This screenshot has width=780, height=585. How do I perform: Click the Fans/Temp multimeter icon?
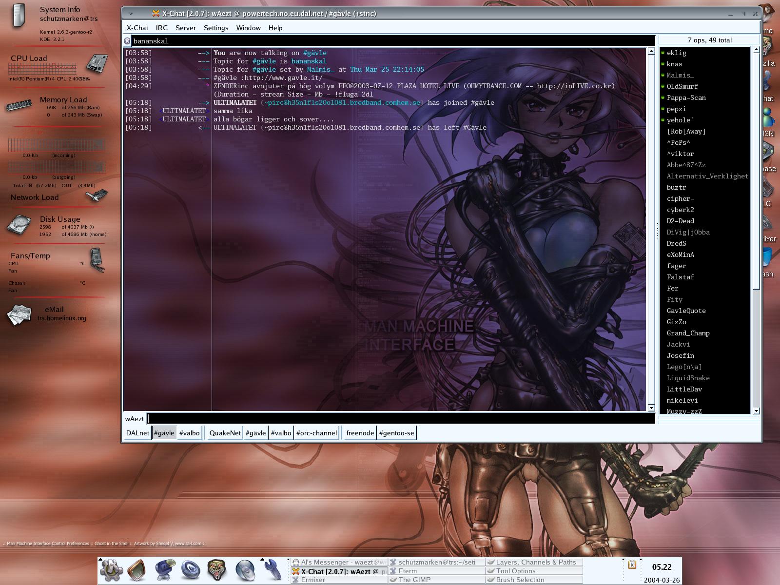[97, 260]
